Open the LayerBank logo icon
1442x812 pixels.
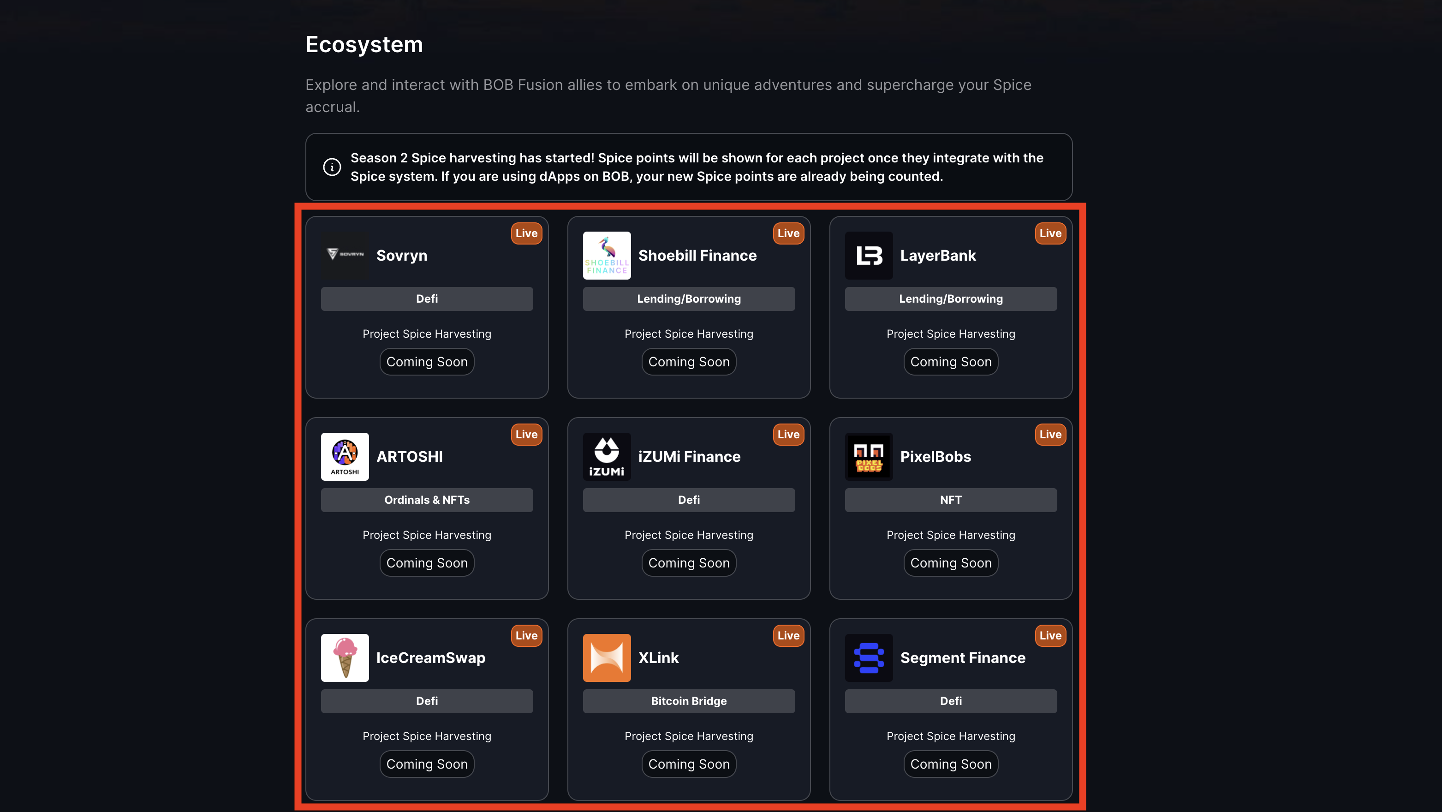[x=869, y=255]
